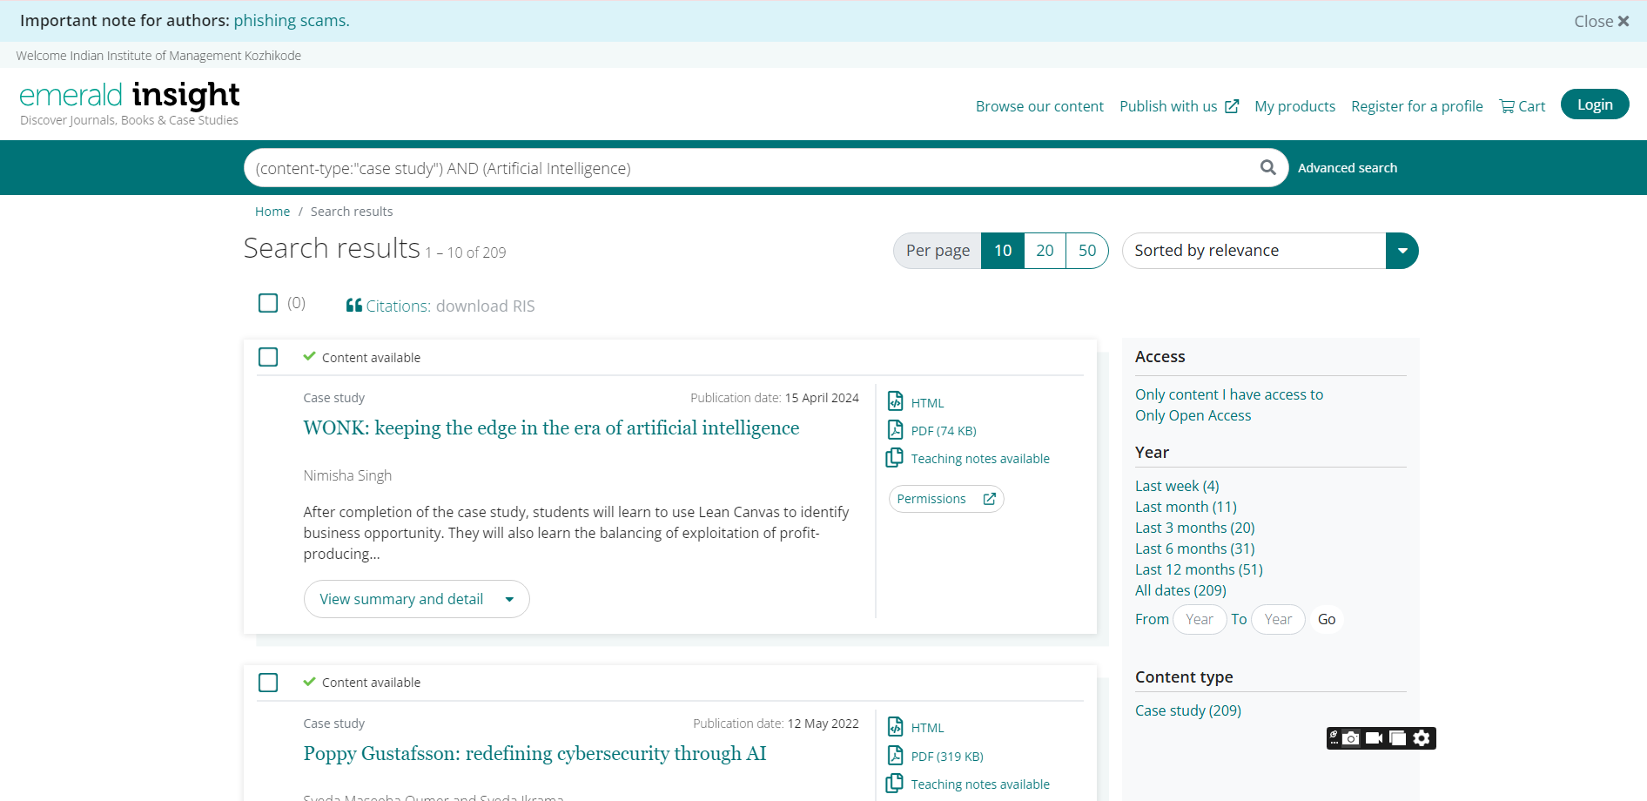
Task: Click the Citations quote icon
Action: 353,306
